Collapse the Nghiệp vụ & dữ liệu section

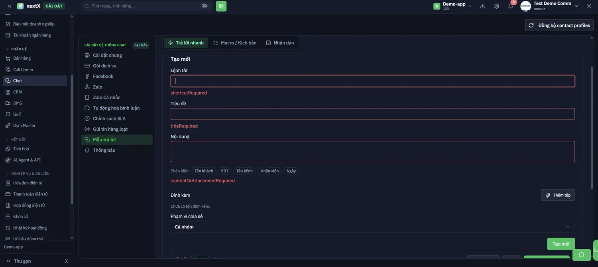point(27,174)
